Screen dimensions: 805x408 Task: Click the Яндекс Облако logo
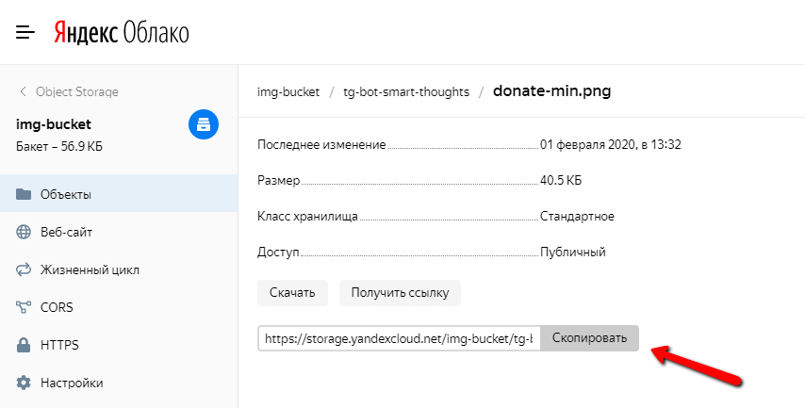[x=121, y=33]
